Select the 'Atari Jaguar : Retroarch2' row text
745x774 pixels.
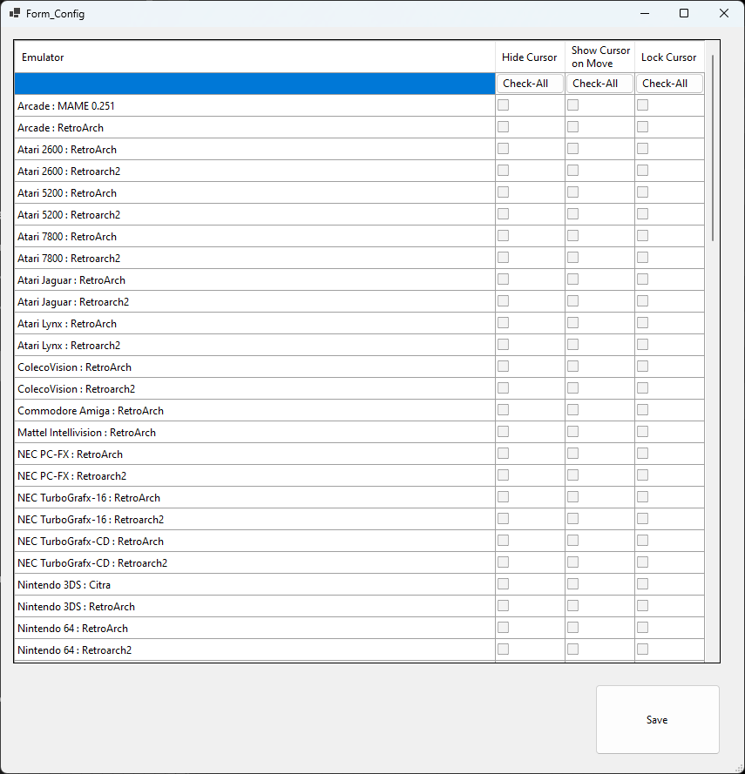point(73,301)
